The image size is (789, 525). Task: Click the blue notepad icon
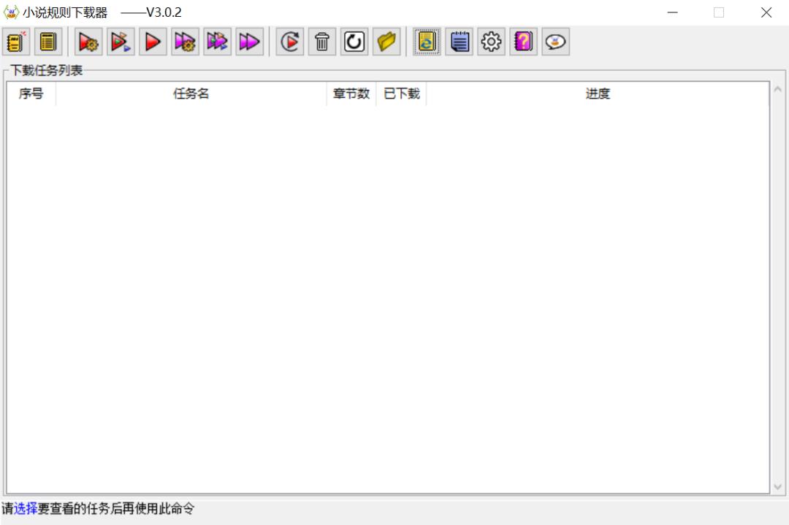[x=459, y=42]
